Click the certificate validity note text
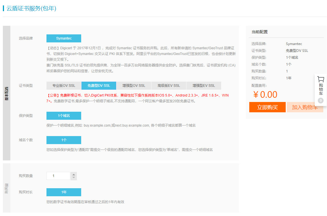The width and height of the screenshot is (327, 216). (85, 202)
